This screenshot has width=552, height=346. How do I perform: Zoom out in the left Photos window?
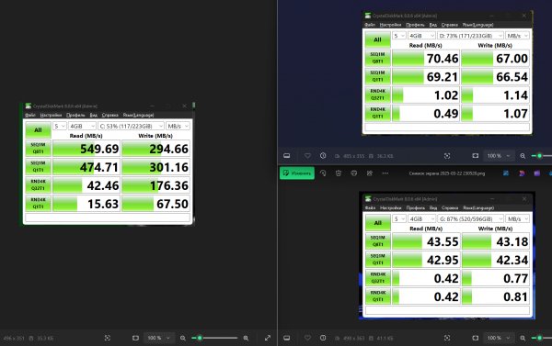pyautogui.click(x=183, y=338)
